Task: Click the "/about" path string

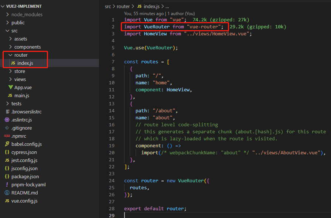Action: point(164,111)
